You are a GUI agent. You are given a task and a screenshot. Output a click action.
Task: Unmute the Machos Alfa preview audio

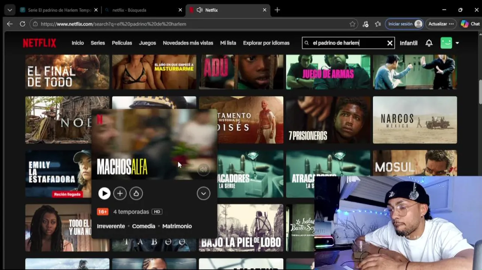[203, 169]
